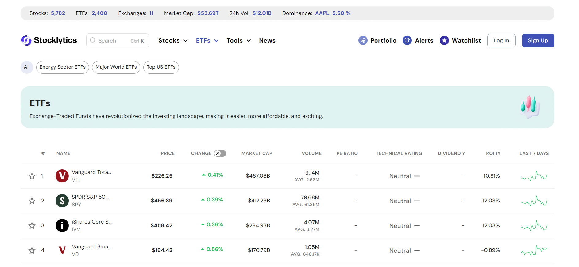Open the News menu item

point(267,40)
